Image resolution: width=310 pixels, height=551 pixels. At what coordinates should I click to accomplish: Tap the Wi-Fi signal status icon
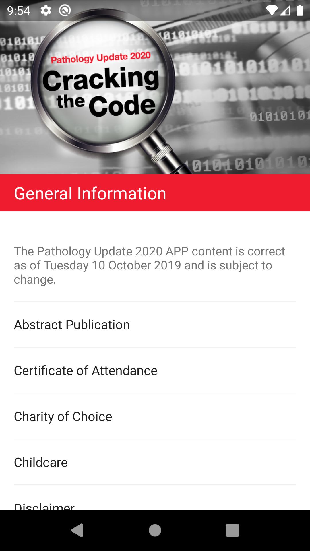tap(271, 11)
